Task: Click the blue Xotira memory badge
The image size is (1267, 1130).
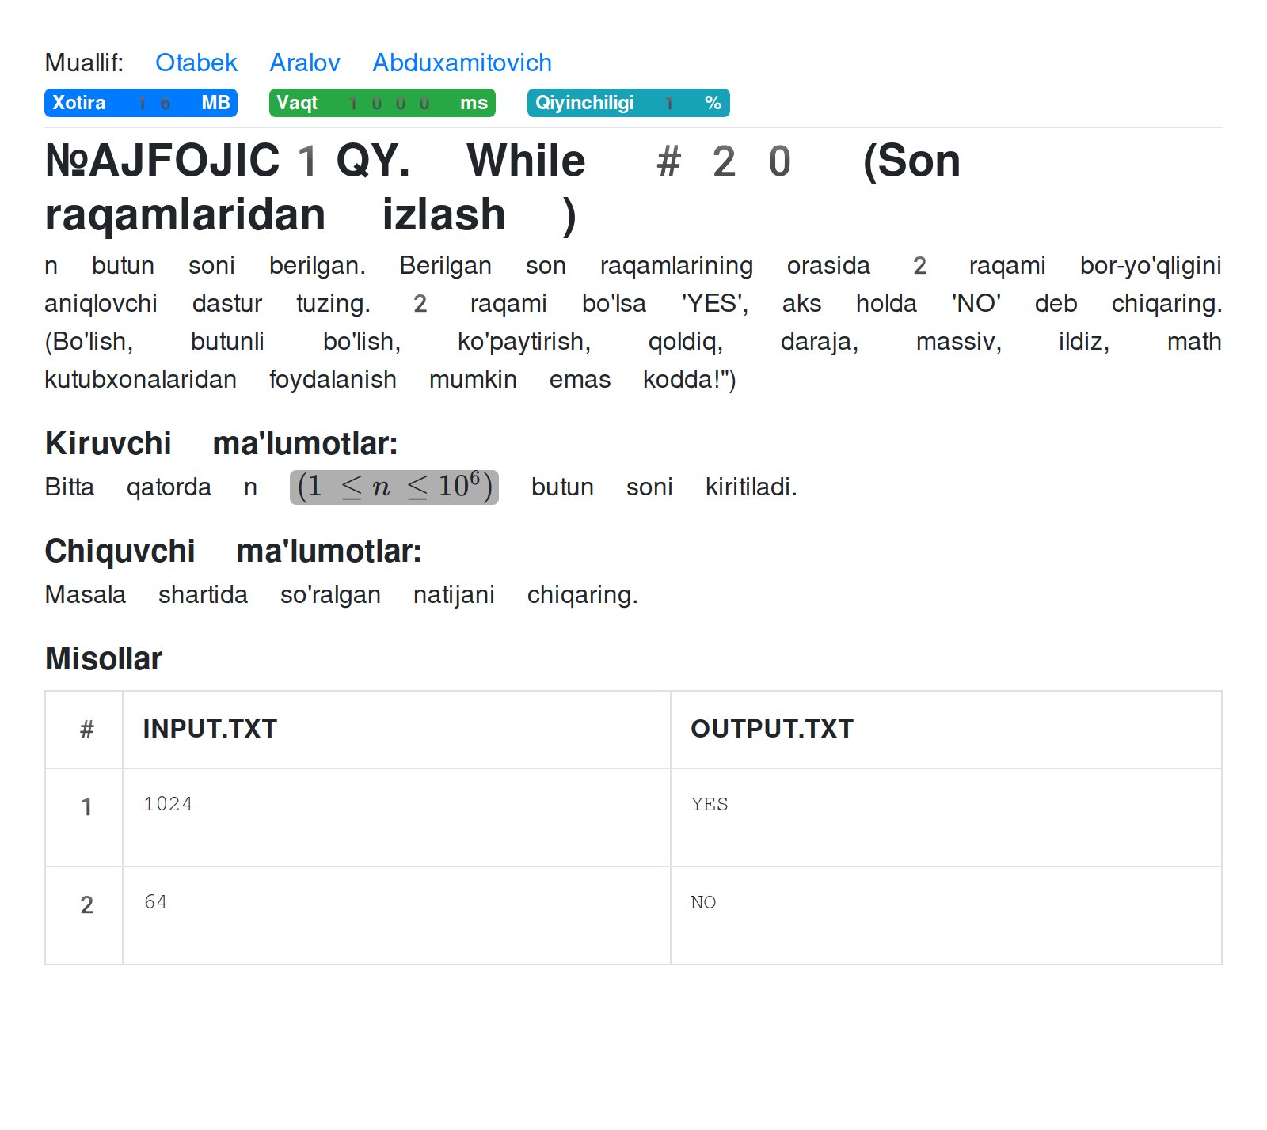Action: click(140, 103)
